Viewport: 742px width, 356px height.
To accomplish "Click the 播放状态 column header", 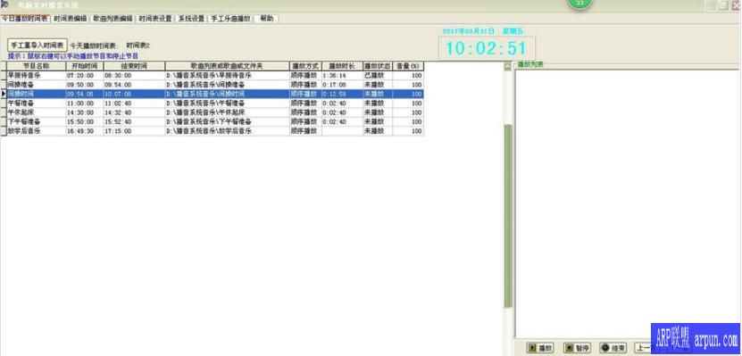I will 377,66.
